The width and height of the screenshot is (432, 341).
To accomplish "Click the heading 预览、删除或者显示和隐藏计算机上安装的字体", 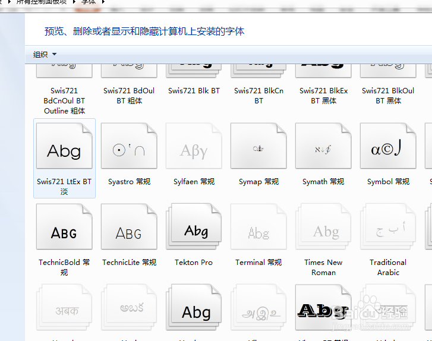I will point(144,31).
